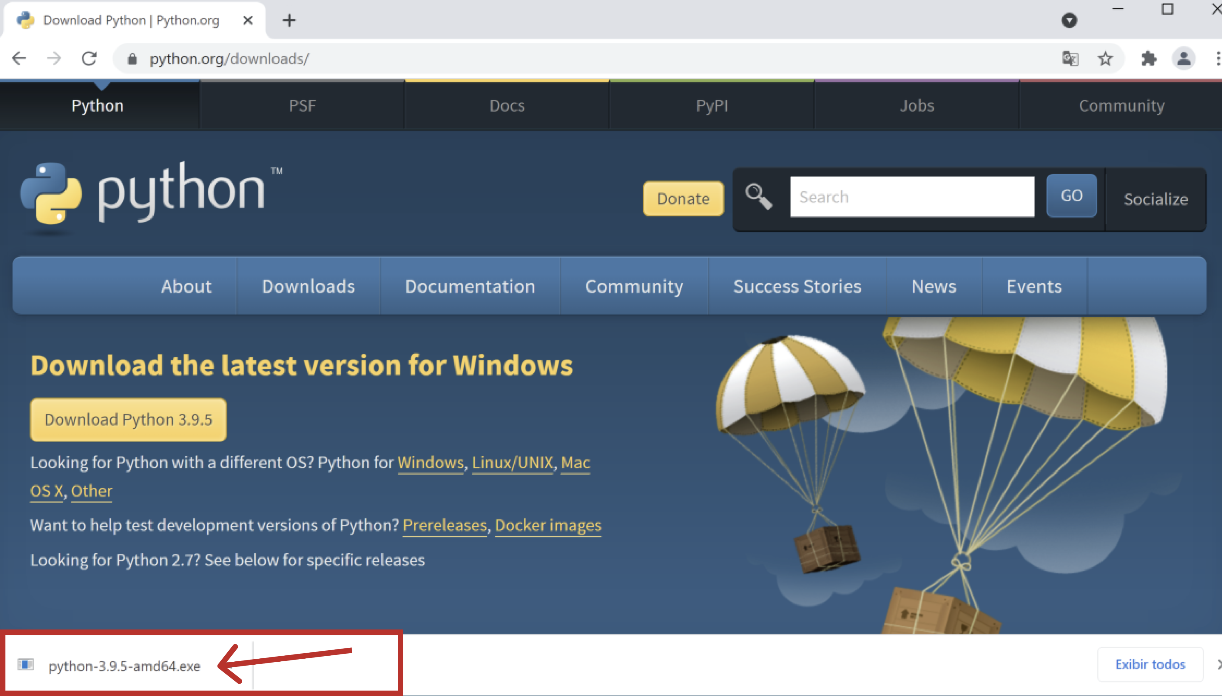Reload the python.org downloads page

pyautogui.click(x=89, y=58)
